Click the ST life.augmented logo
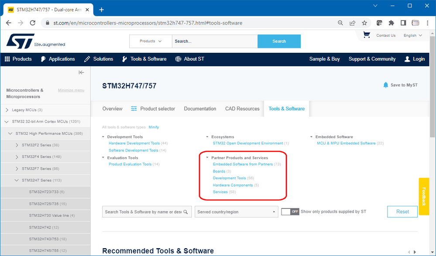 pos(36,41)
